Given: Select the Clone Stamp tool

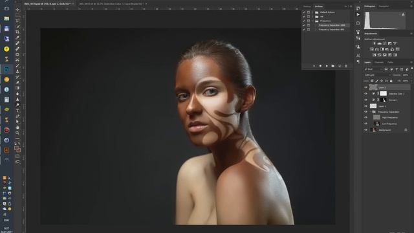Looking at the screenshot, I should [x=17, y=71].
